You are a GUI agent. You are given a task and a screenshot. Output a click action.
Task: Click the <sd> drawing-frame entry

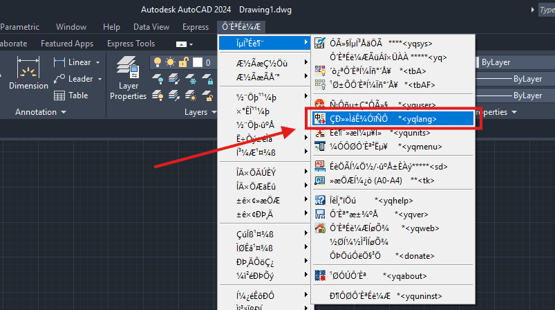393,167
